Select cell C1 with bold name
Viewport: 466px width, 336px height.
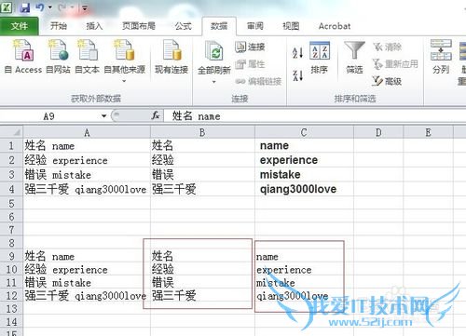(304, 145)
